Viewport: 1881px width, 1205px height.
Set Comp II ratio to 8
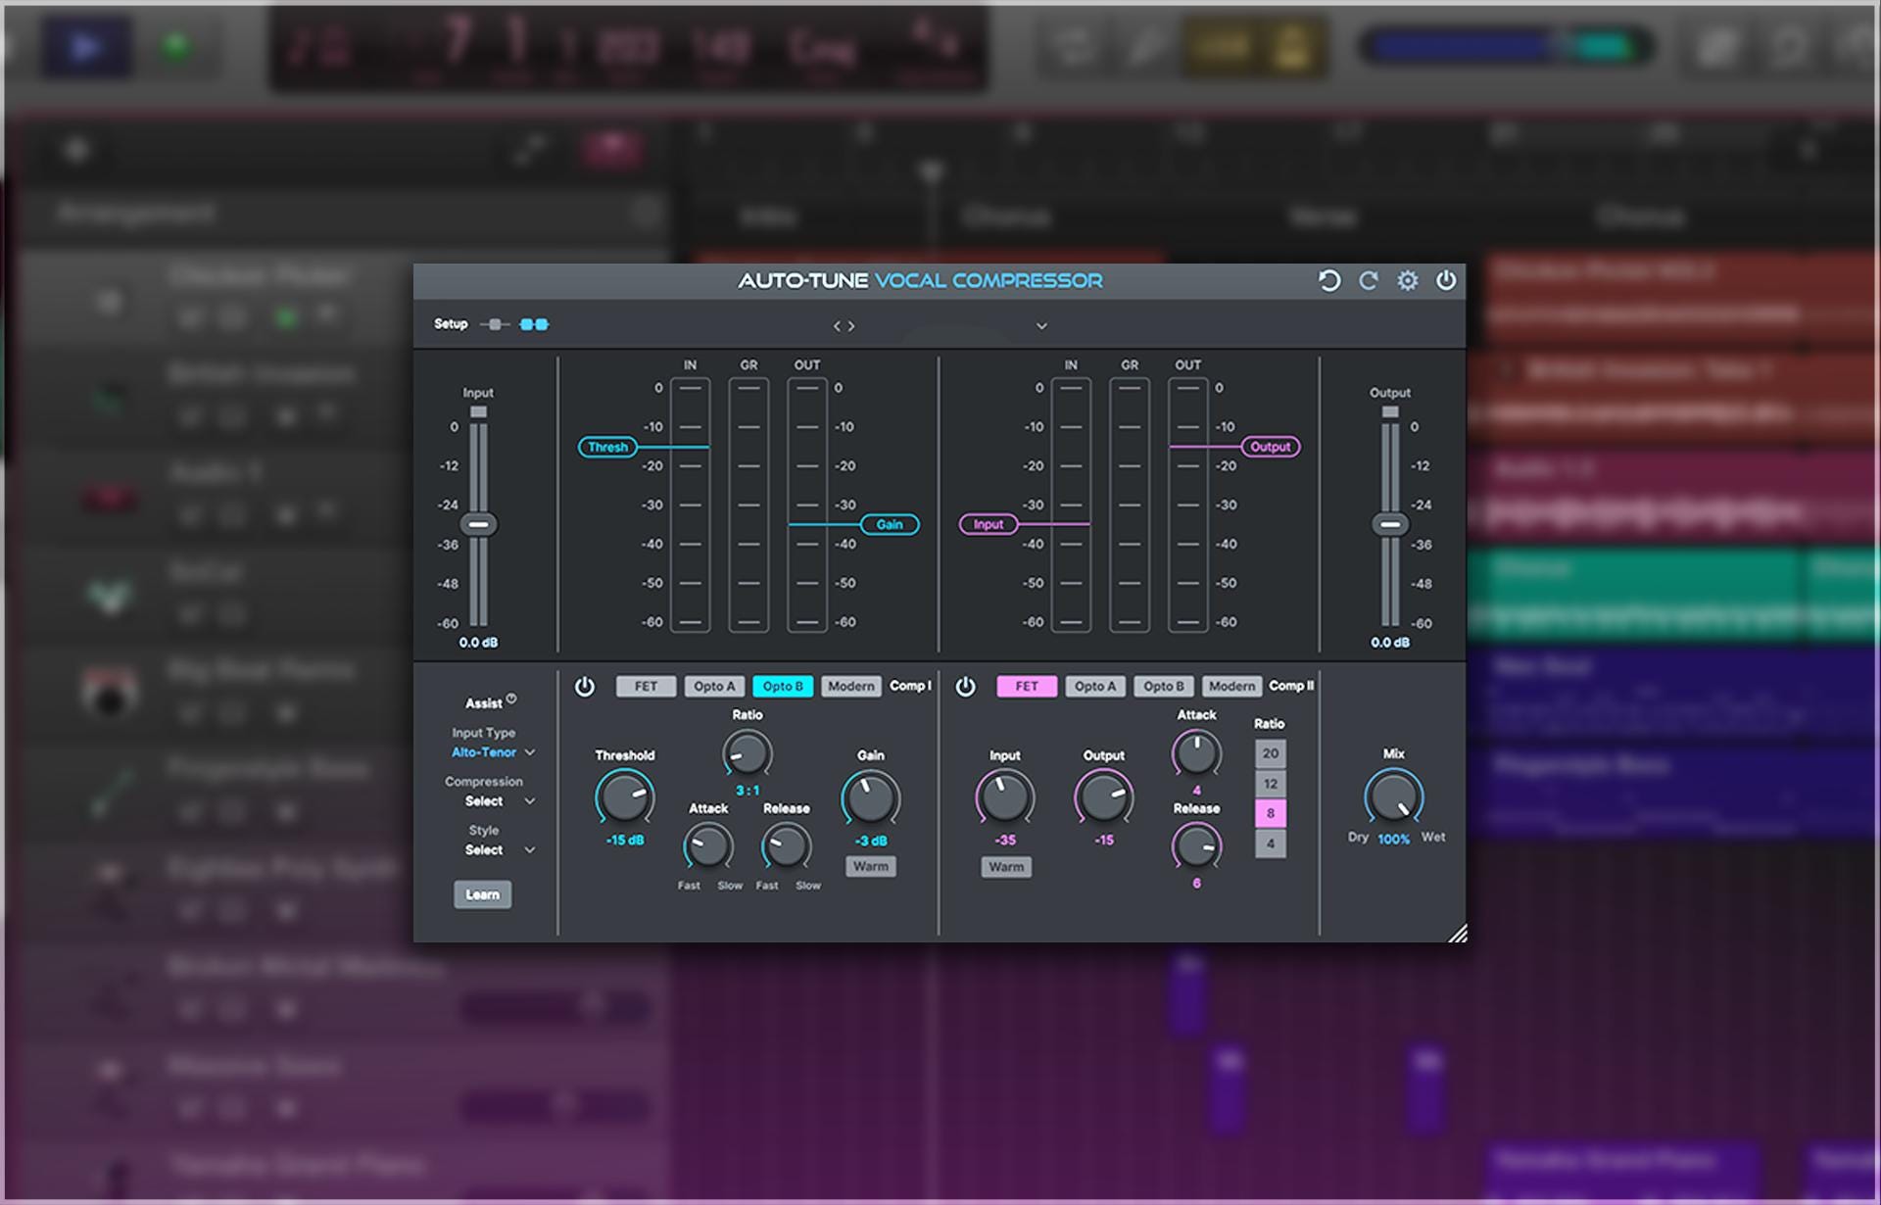click(x=1271, y=813)
